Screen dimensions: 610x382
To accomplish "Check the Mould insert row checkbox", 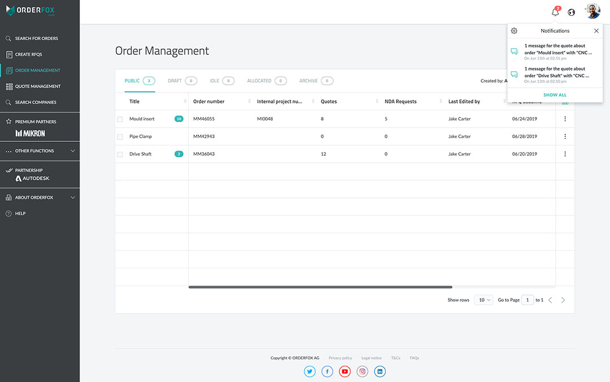I will tap(120, 119).
